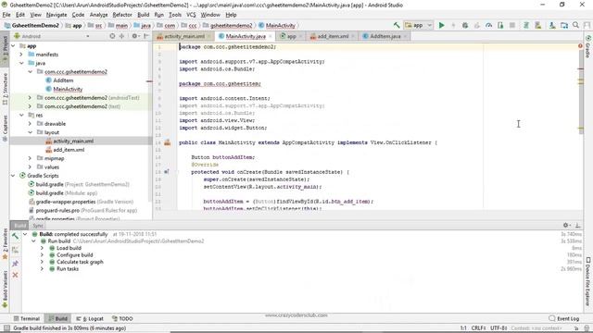Screen dimensions: 593x333
Task: Click the Profile app icon in the toolbar
Action: [x=488, y=25]
